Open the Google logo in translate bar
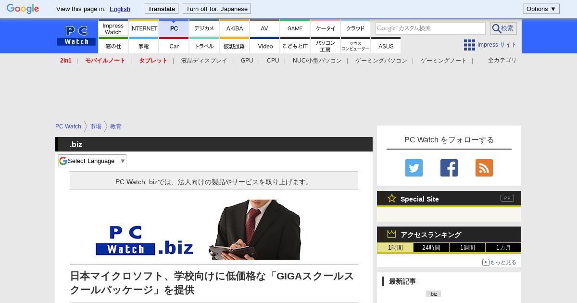Viewport: 577px width, 303px height. [23, 9]
